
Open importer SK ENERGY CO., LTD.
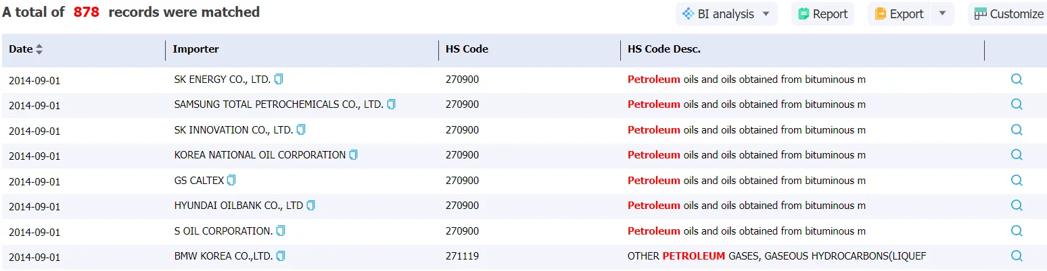222,80
